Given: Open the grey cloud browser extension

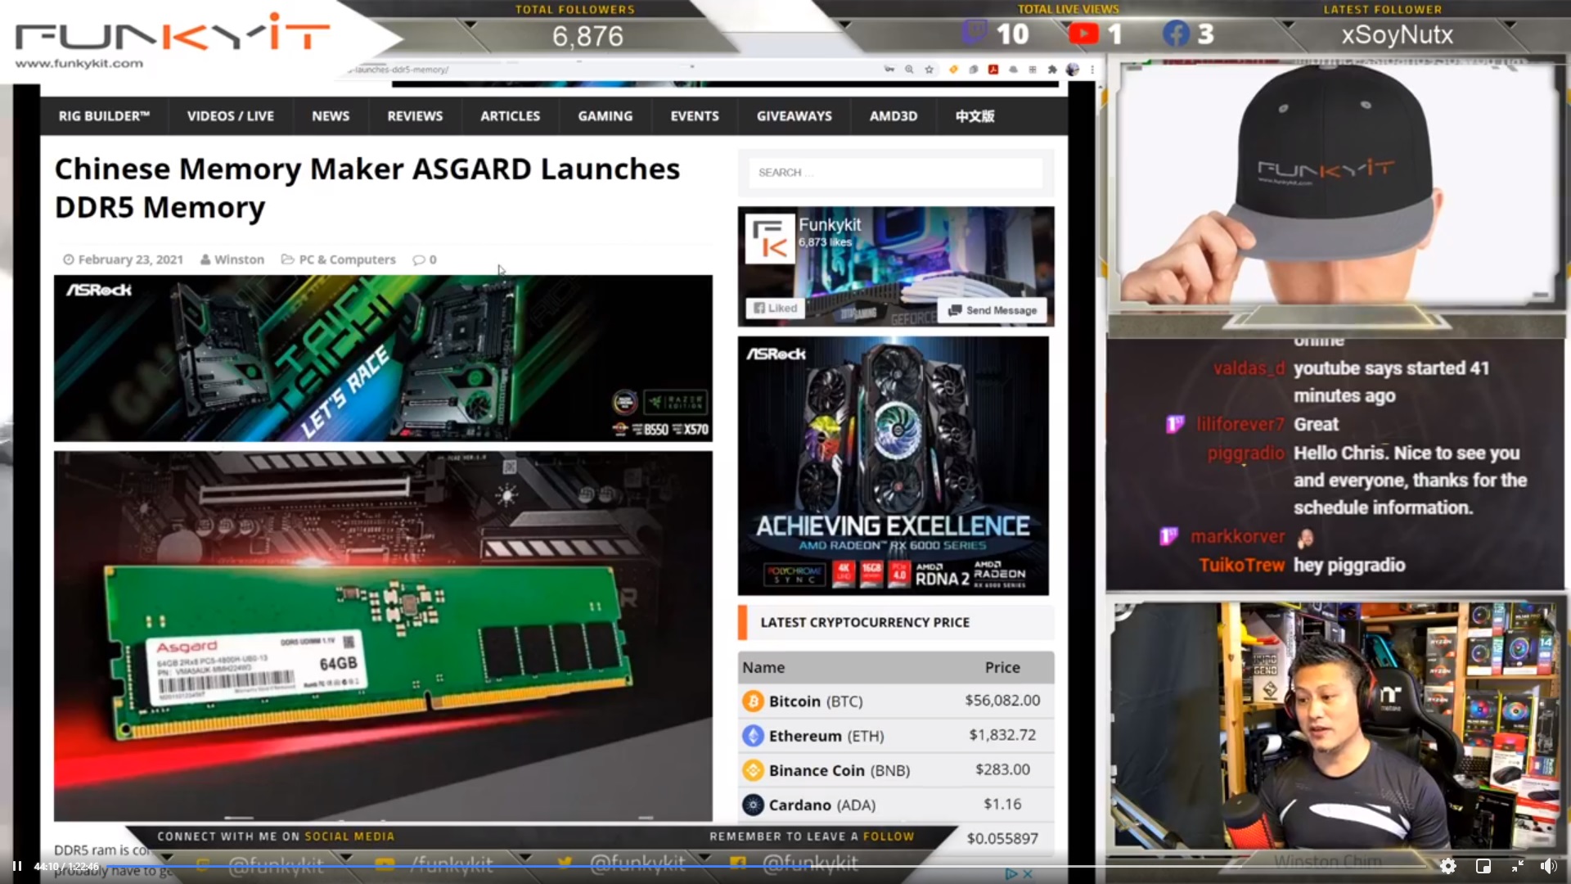Looking at the screenshot, I should pos(1013,70).
